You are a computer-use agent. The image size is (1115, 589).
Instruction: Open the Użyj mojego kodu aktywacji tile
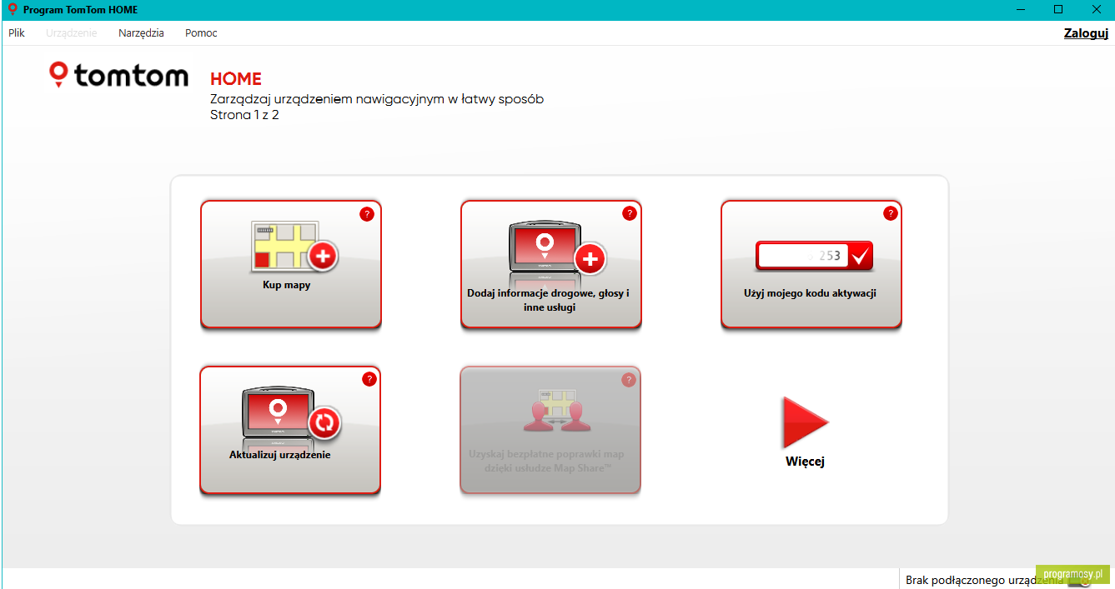coord(811,264)
